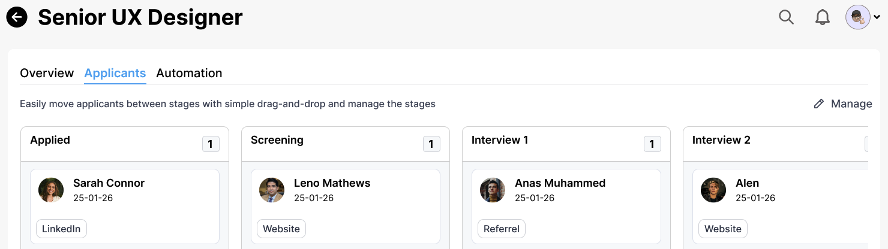Click the count badge in Screening column

click(431, 144)
